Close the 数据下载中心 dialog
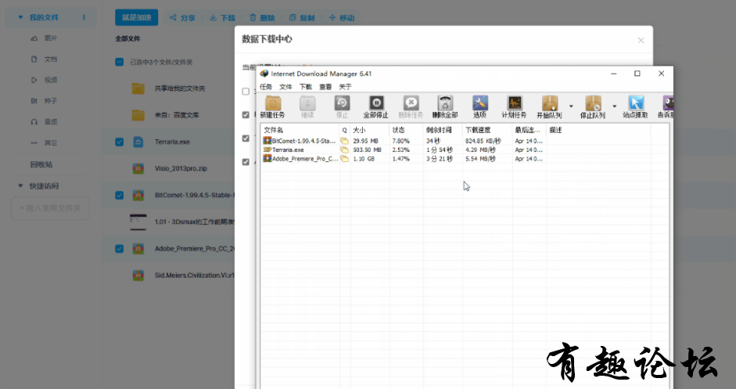 click(641, 41)
